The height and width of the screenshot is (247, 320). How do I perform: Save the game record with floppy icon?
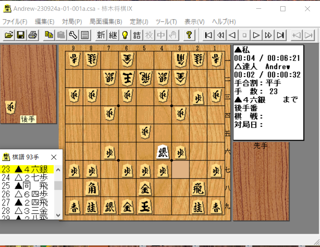coord(20,35)
